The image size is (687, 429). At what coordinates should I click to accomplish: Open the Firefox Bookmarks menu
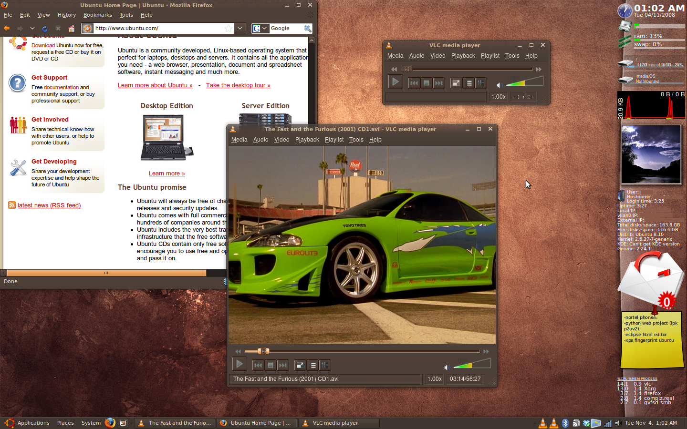(97, 15)
